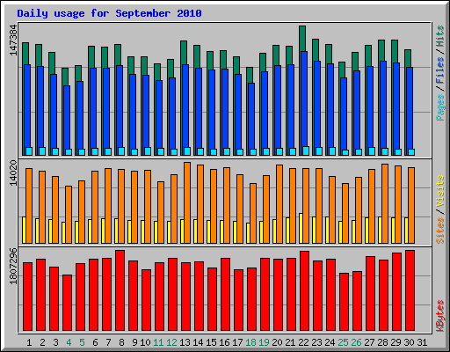Click day label 13 on the axis
Image resolution: width=450 pixels, height=352 pixels.
click(185, 342)
